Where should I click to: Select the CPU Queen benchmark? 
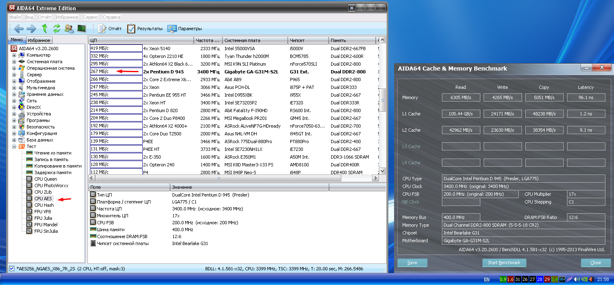coord(46,179)
